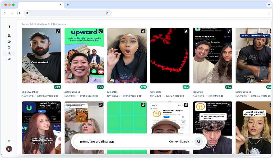
Task: Reload the page
Action: click(18, 13)
